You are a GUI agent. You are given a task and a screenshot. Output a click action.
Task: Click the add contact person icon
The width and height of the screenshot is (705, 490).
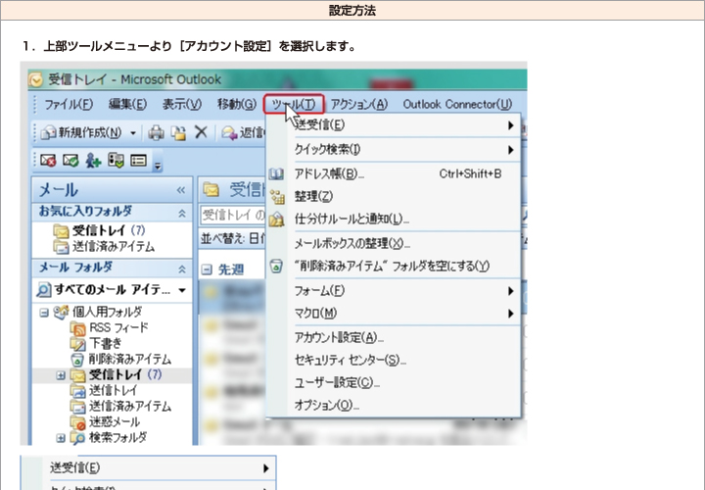pos(93,160)
